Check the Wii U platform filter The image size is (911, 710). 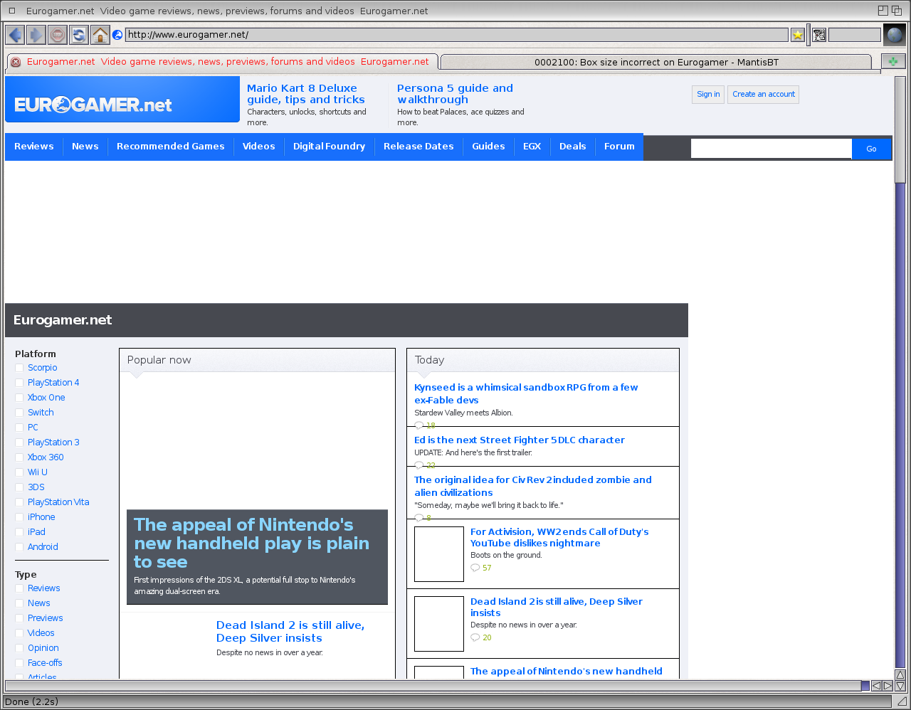[x=19, y=472]
